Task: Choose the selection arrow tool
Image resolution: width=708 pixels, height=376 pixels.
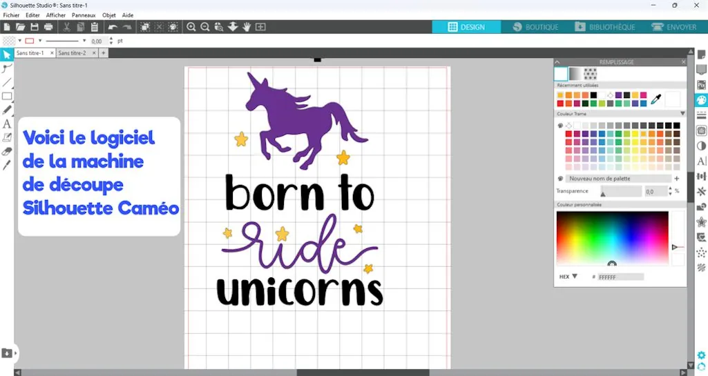Action: (x=7, y=55)
